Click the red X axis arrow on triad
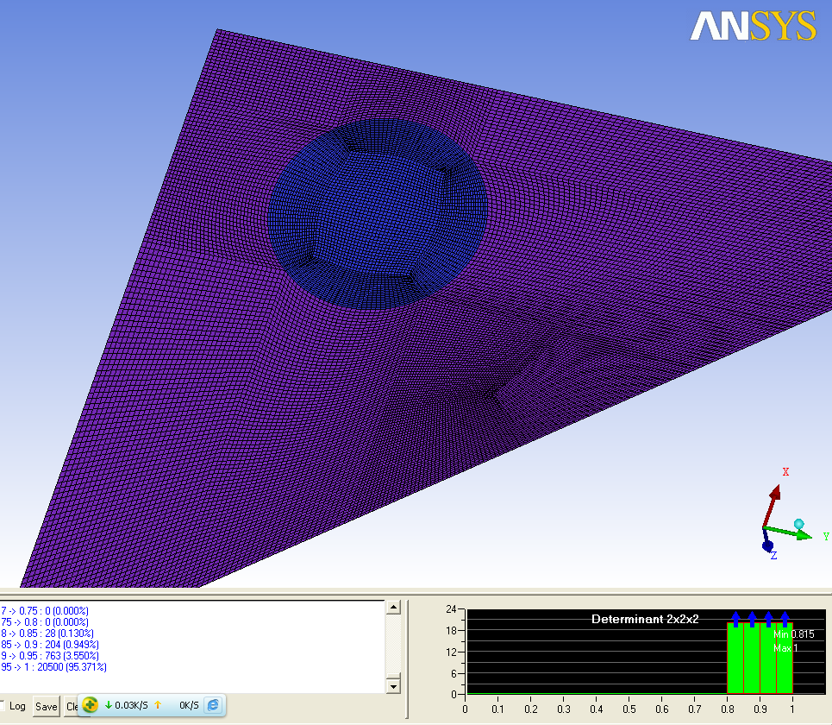The image size is (832, 725). click(773, 495)
